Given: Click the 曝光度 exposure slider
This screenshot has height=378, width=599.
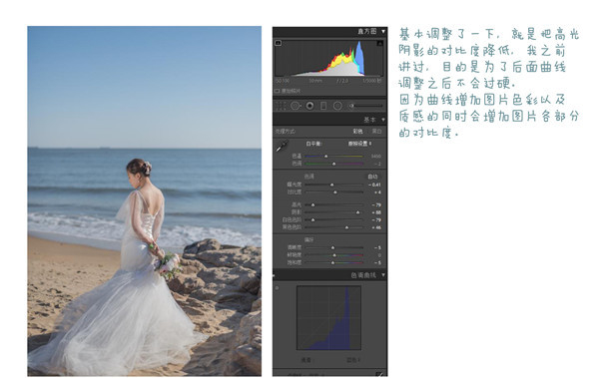Looking at the screenshot, I should (x=334, y=185).
